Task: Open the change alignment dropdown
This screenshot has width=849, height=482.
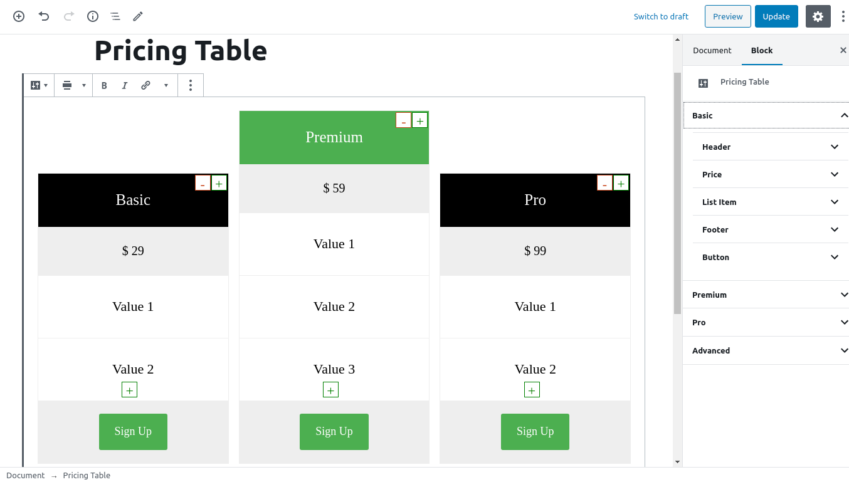Action: click(73, 85)
